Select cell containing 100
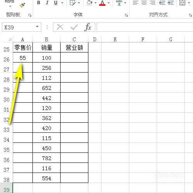Screen dimensions: 193x193 [x=46, y=58]
